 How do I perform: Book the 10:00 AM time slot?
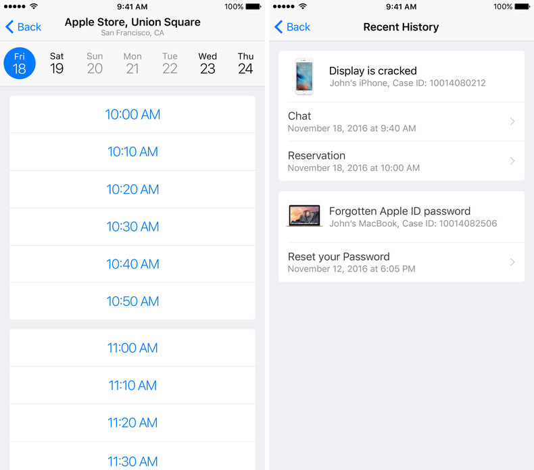point(132,114)
